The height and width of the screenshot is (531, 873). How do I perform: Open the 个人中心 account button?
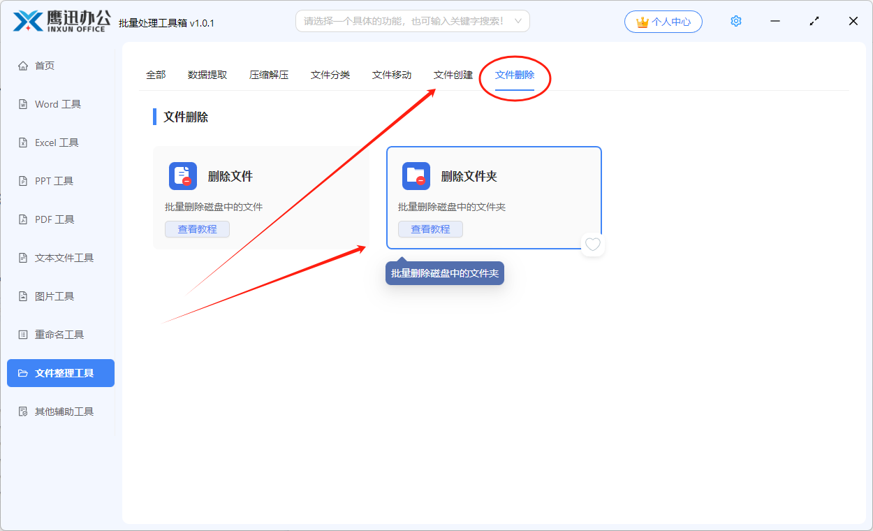pos(663,22)
